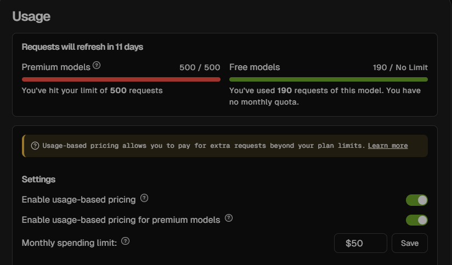
Task: Click the Premium models label
Action: point(56,67)
